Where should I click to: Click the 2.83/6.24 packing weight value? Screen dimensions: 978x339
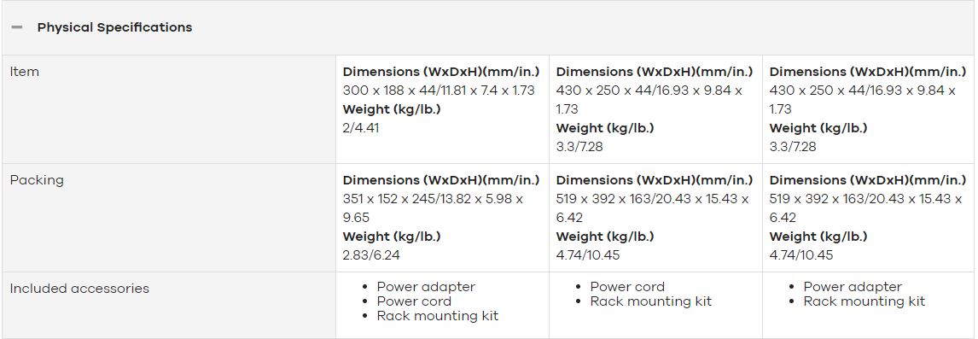click(373, 255)
